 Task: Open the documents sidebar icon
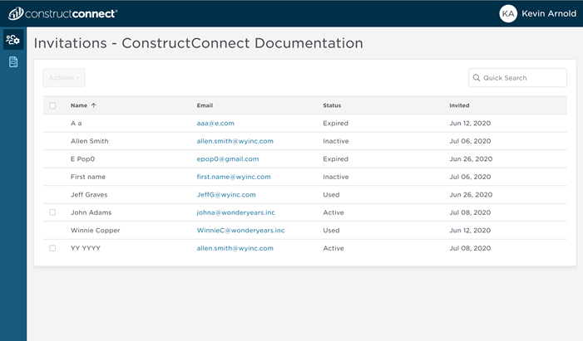[13, 62]
